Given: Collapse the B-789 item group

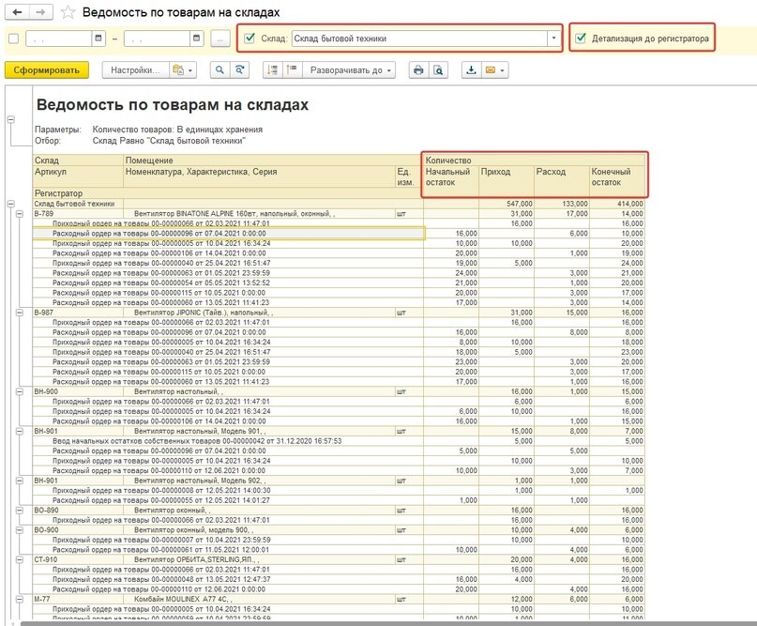Looking at the screenshot, I should tap(20, 213).
